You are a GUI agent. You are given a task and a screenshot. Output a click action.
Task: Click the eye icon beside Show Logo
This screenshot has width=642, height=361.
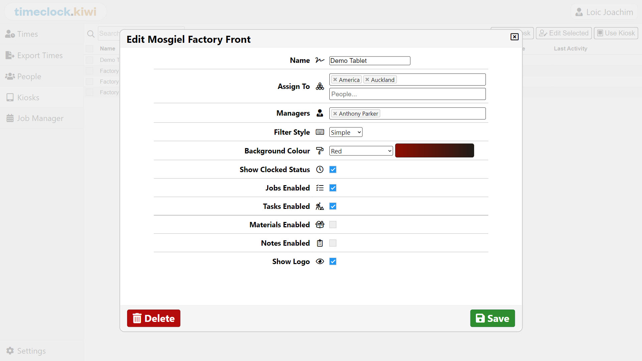click(x=320, y=261)
